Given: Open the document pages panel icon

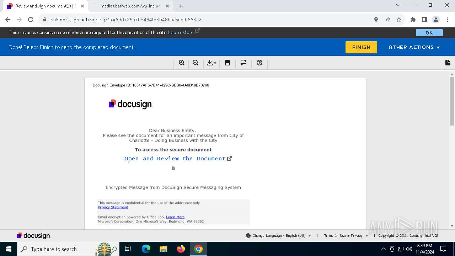Looking at the screenshot, I should coord(448,63).
